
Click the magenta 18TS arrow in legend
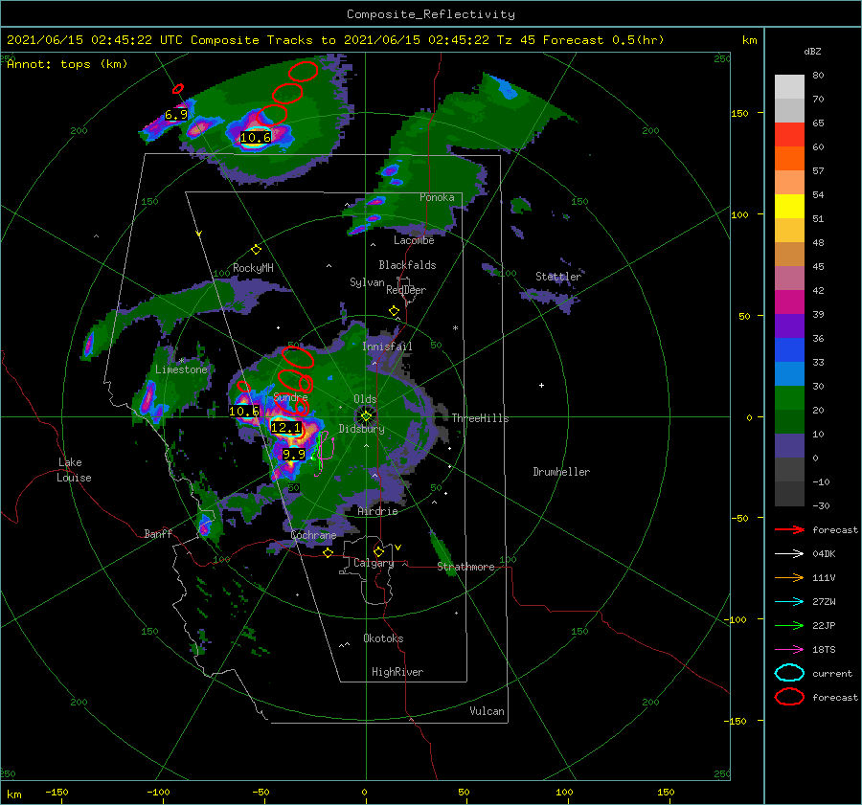coord(789,650)
